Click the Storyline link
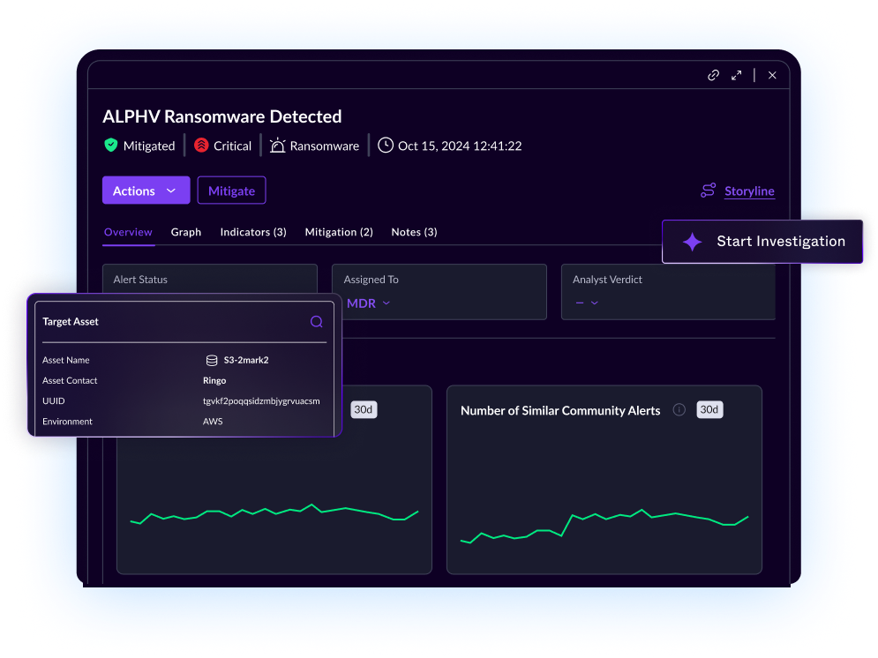The image size is (878, 658). (x=749, y=191)
